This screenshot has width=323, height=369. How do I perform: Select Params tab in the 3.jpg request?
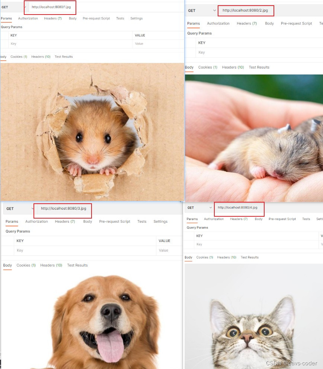[x=12, y=222]
